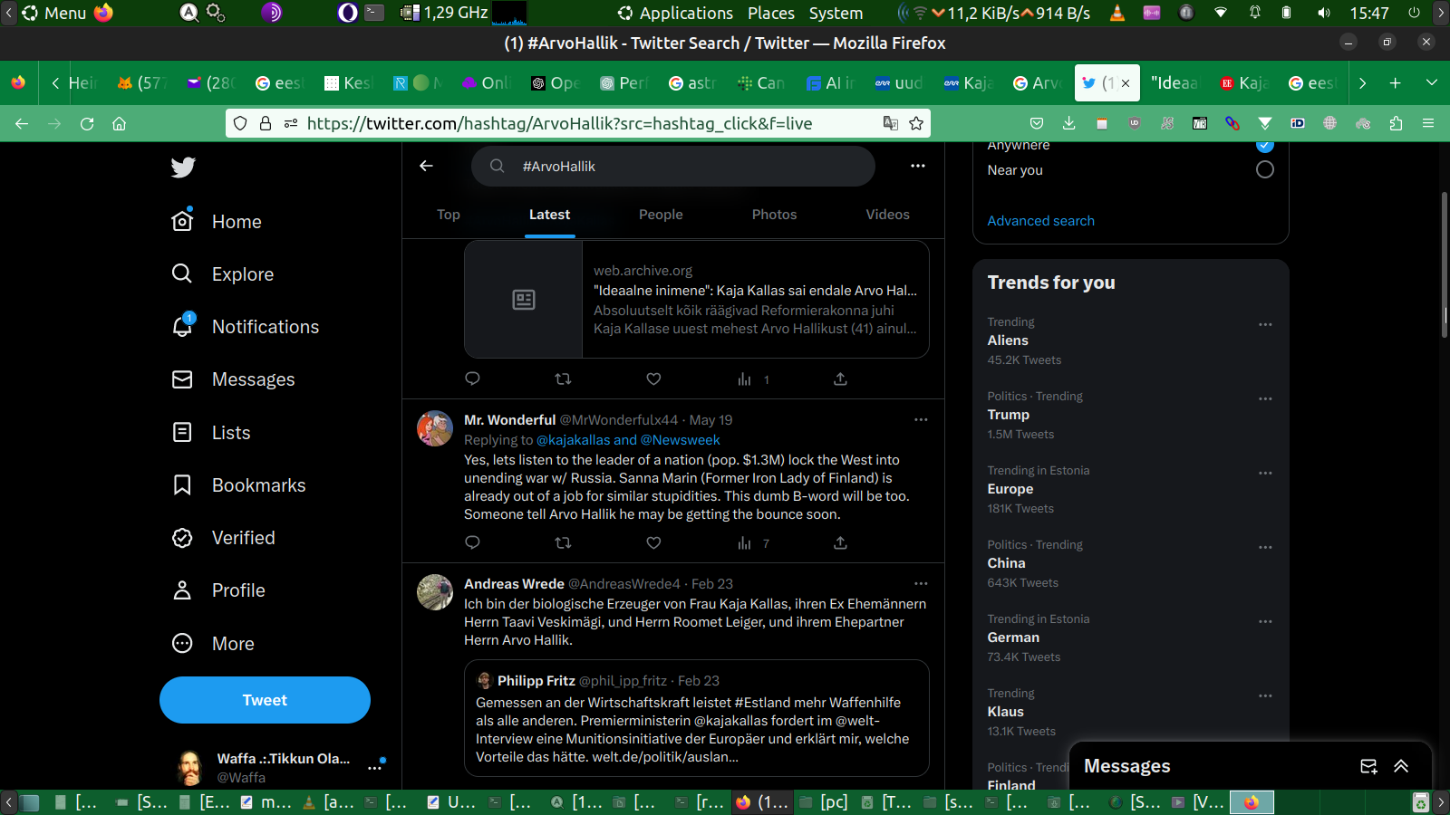Viewport: 1450px width, 815px height.
Task: Open search options three-dot menu
Action: (x=918, y=166)
